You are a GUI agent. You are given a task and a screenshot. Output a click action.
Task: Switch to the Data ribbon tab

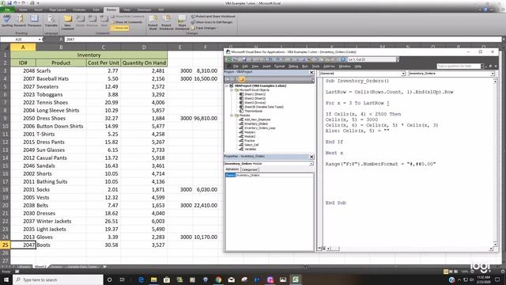coord(96,9)
